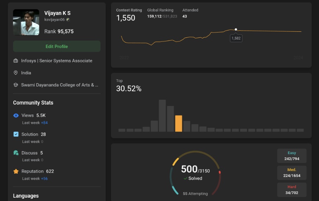Click the Global Ranking 159,112 value
The image size is (319, 201).
point(154,16)
